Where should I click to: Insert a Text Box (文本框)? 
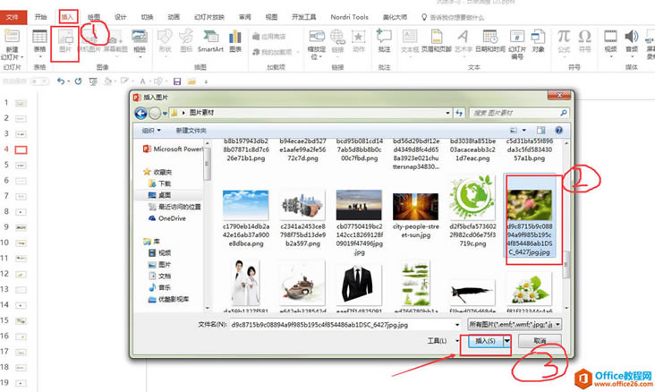tap(410, 42)
